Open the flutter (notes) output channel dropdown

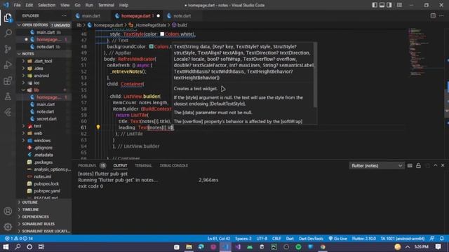[x=377, y=166]
